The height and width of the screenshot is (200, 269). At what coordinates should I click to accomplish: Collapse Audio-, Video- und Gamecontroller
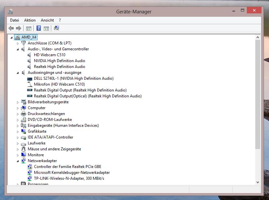pos(18,49)
